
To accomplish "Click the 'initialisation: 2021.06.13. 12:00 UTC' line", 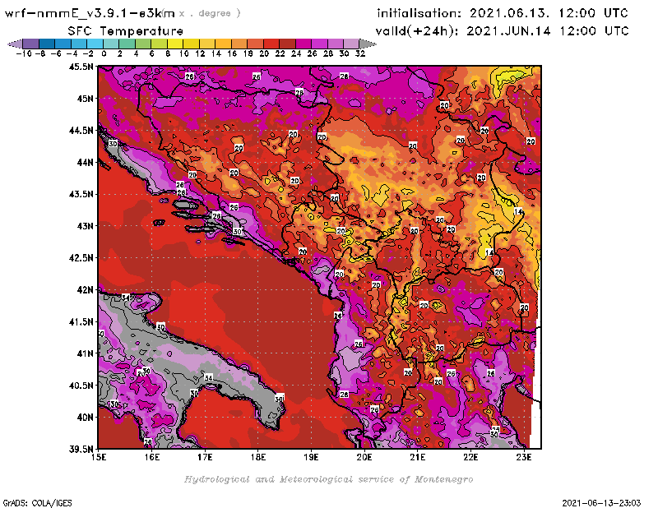I will click(503, 13).
